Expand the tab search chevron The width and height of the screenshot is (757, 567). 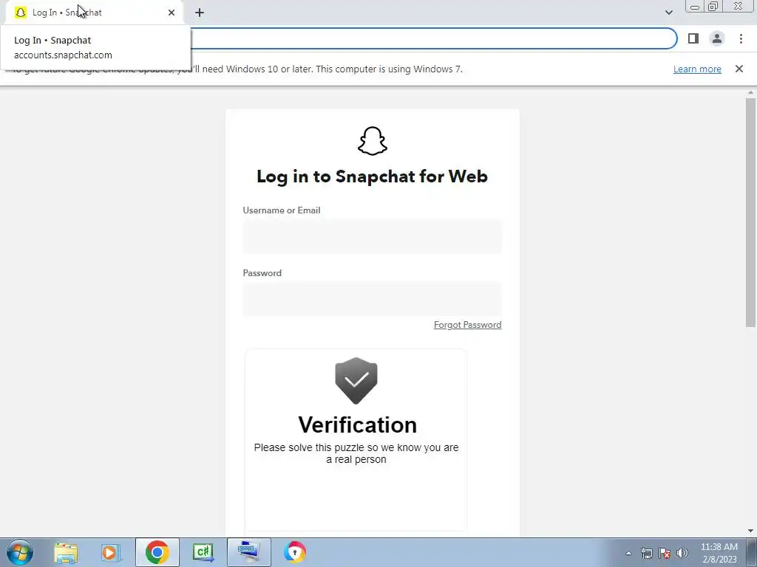668,13
